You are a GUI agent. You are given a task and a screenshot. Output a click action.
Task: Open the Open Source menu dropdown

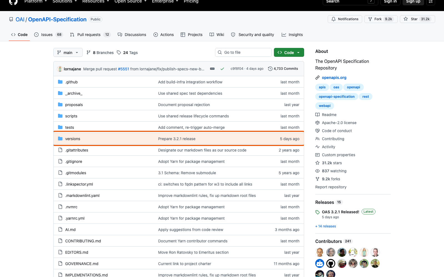click(x=131, y=2)
